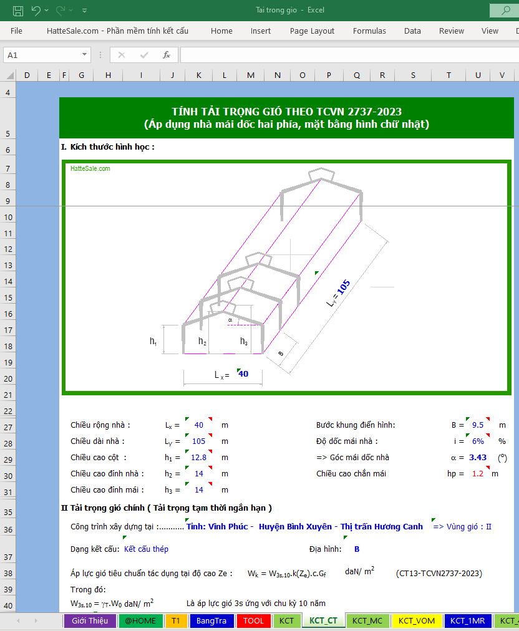Click the Ly value cell 105
Viewport: 519px width, 631px height.
point(199,441)
